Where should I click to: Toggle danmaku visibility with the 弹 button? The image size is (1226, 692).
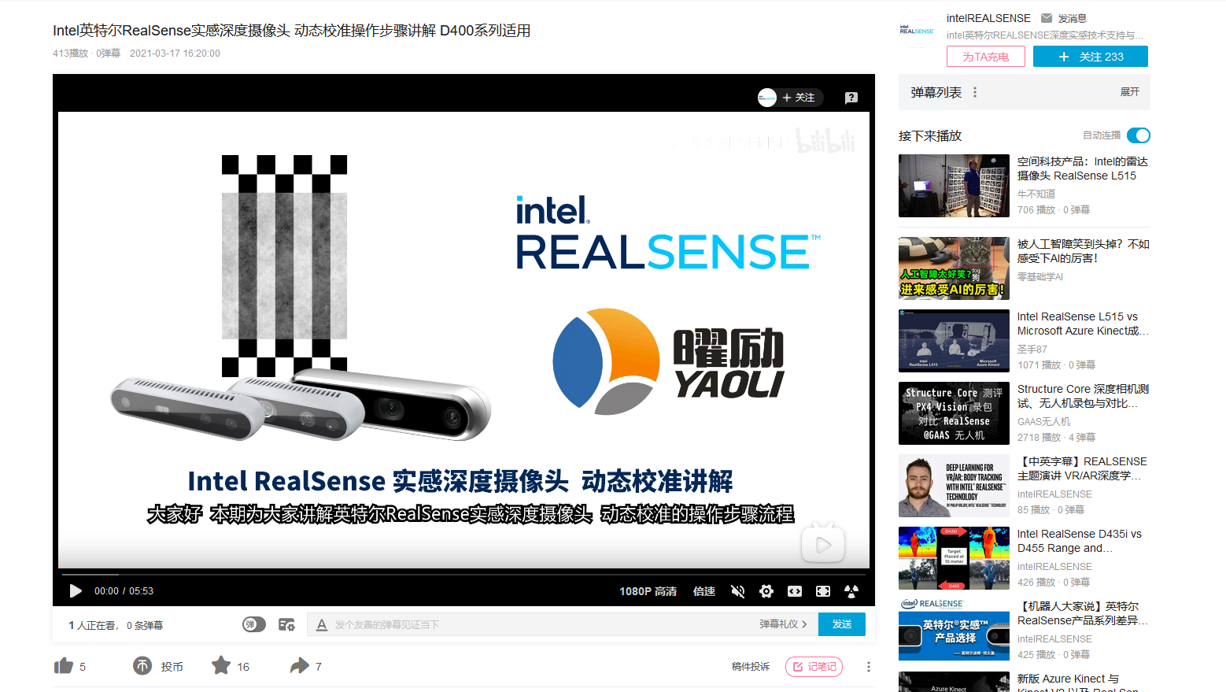point(253,624)
